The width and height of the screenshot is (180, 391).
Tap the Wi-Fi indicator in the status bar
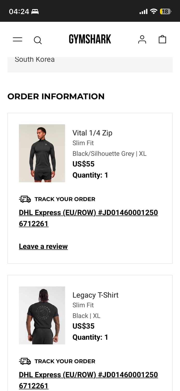tap(154, 11)
